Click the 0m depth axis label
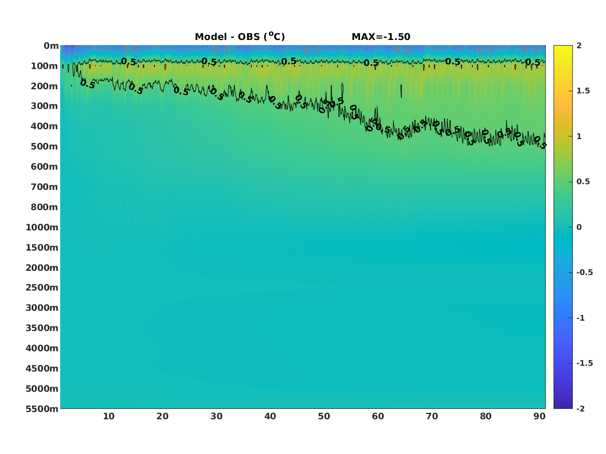 click(51, 46)
